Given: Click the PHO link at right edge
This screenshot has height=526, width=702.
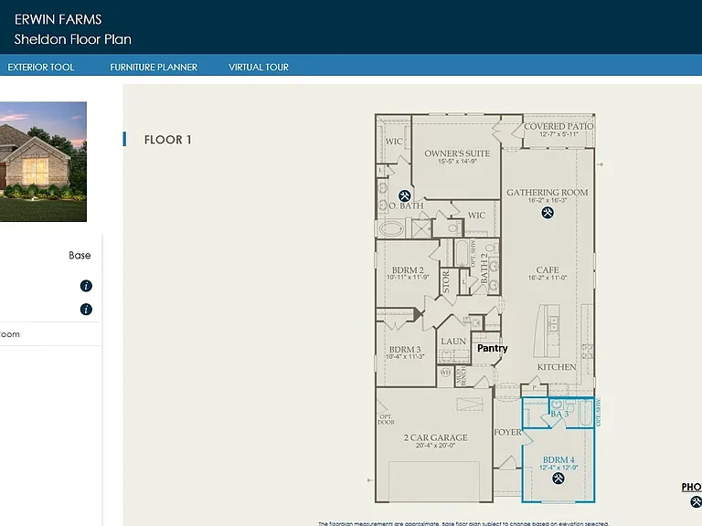Looking at the screenshot, I should click(692, 487).
